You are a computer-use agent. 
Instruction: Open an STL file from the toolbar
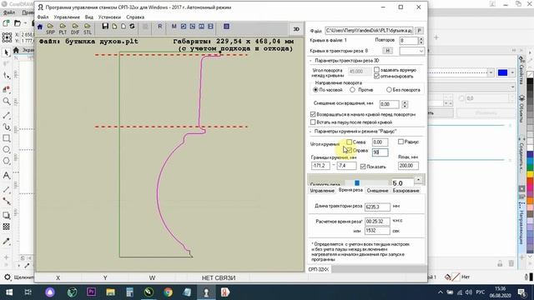pos(88,29)
